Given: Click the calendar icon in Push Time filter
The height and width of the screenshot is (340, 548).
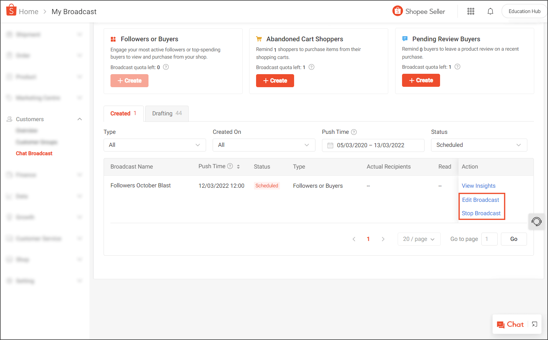Looking at the screenshot, I should 331,145.
